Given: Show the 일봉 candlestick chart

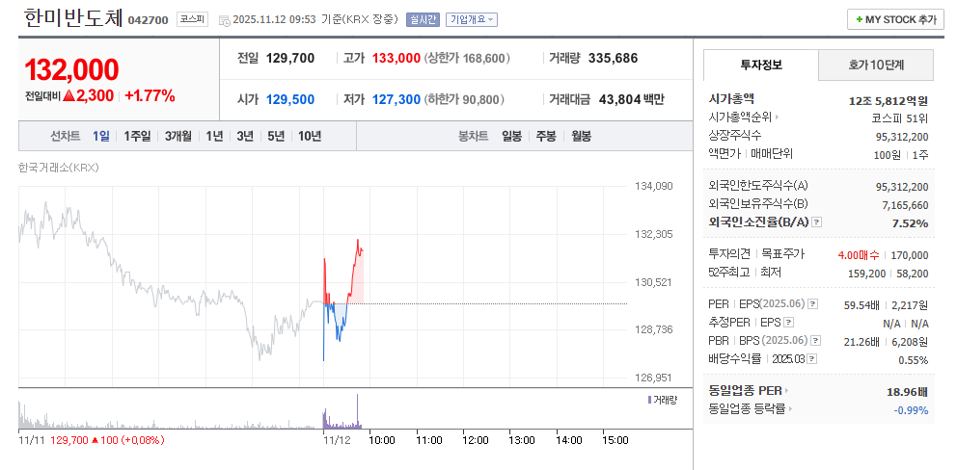Looking at the screenshot, I should 511,137.
